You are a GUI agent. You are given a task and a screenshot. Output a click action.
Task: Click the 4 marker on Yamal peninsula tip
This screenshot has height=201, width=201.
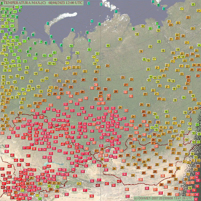coord(72,30)
